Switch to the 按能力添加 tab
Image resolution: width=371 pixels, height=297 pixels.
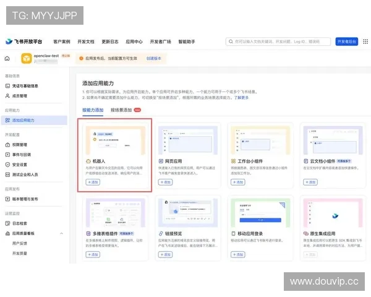point(93,110)
